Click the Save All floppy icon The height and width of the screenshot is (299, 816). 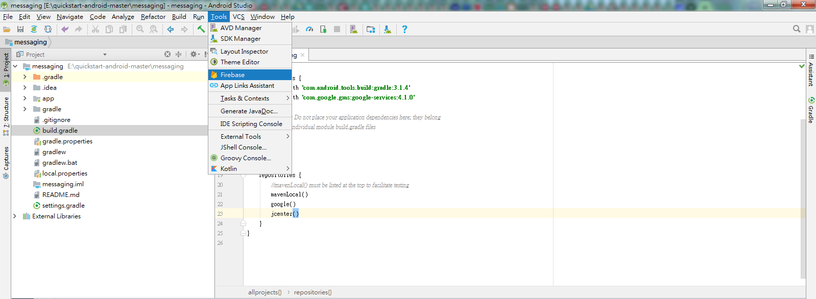20,30
